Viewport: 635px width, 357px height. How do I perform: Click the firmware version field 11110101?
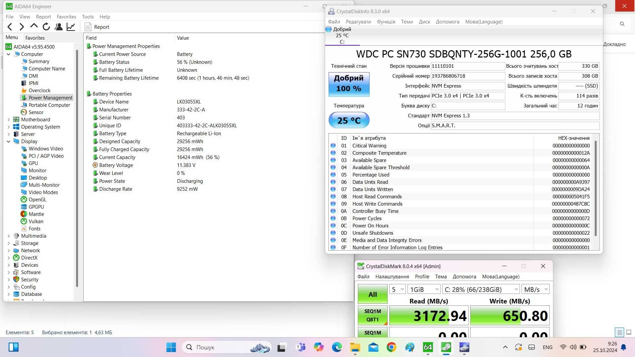[468, 66]
